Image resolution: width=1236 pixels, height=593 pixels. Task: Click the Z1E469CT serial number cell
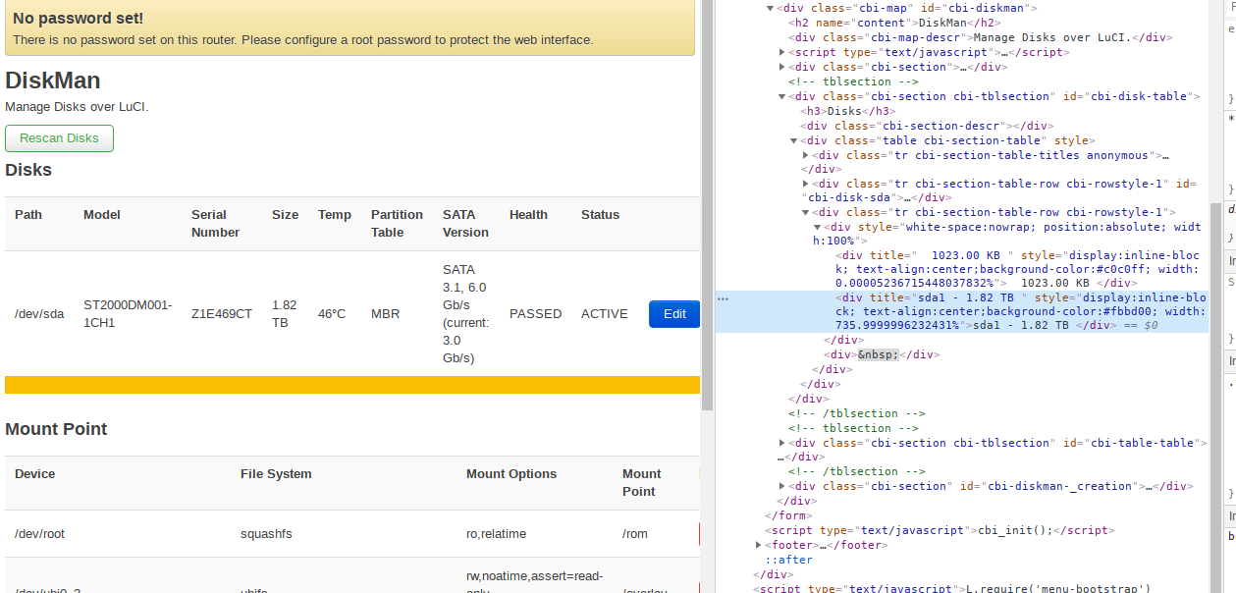[222, 314]
